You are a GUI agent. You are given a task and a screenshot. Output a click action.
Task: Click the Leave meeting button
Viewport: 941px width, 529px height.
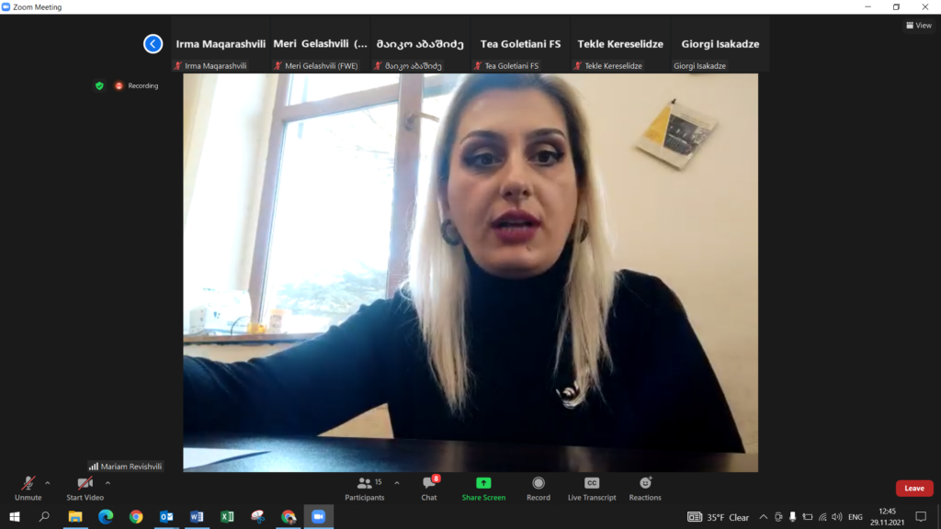914,489
